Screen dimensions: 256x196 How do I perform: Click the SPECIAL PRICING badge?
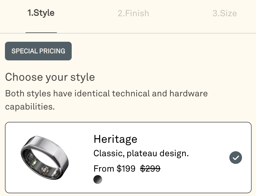(38, 51)
